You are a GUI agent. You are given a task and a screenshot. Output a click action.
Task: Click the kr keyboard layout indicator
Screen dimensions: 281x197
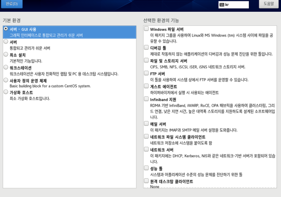coord(234,5)
